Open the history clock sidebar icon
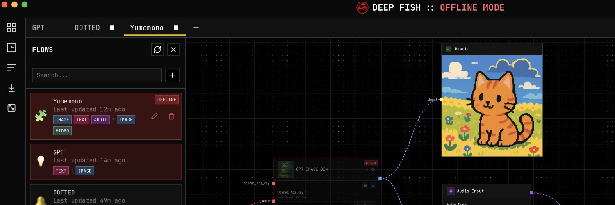The height and width of the screenshot is (205, 615). click(x=11, y=48)
